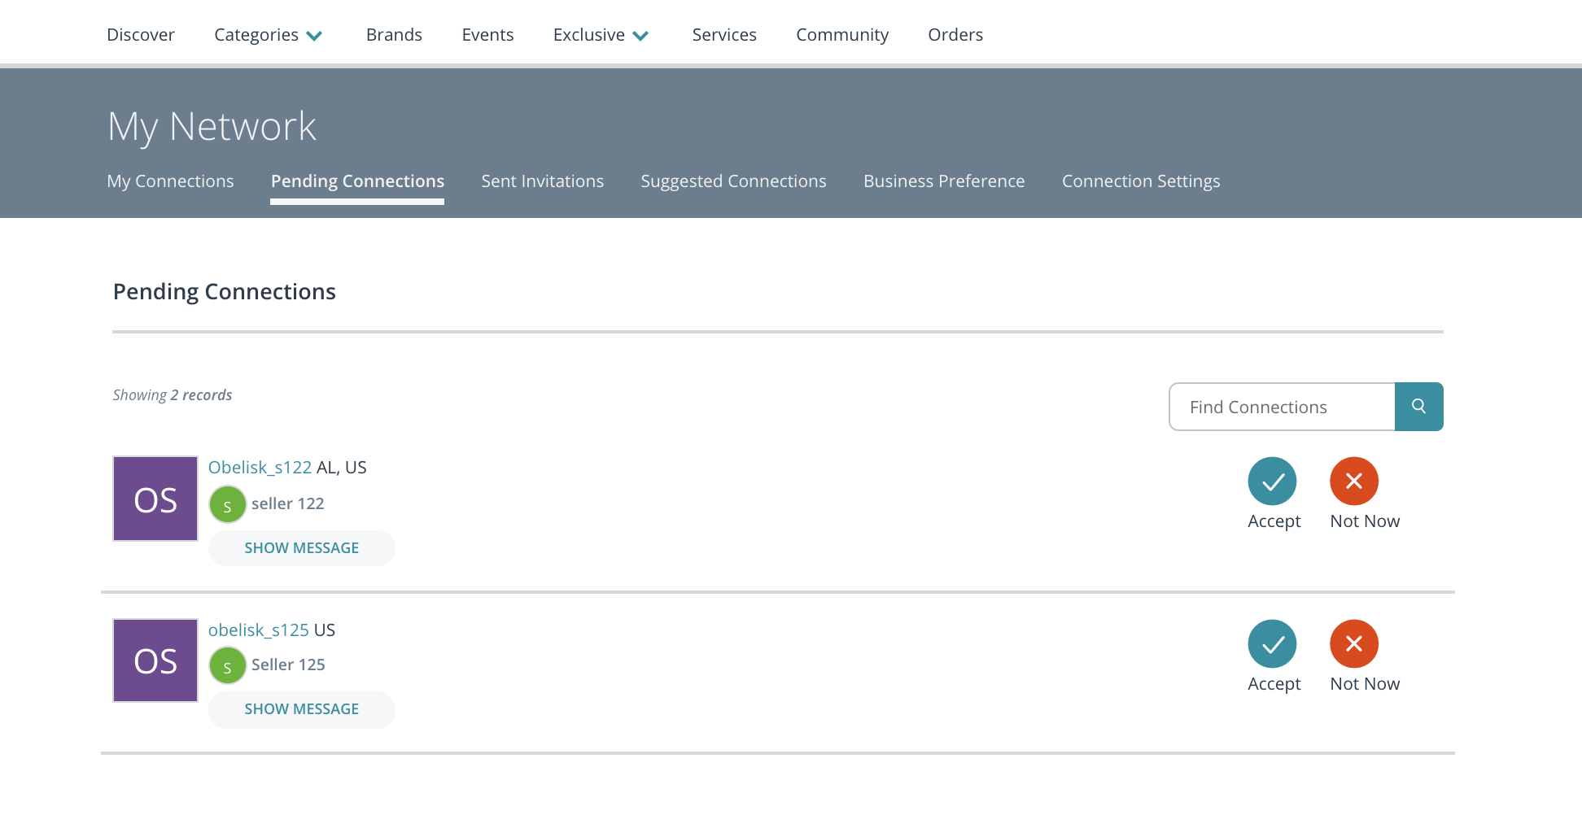Expand the Categories dropdown
Viewport: 1582px width, 828px height.
point(269,35)
